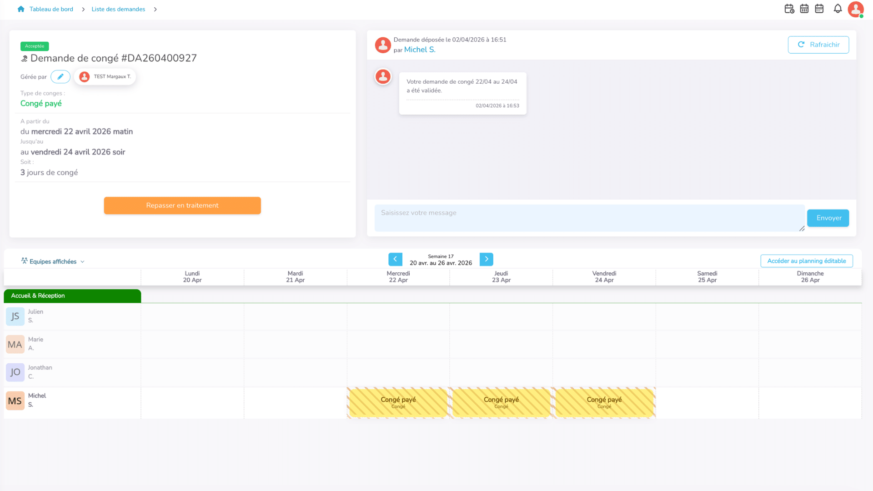Click the Acceptée status badge
This screenshot has height=491, width=873.
point(35,46)
